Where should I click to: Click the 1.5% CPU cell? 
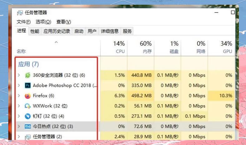pos(114,75)
